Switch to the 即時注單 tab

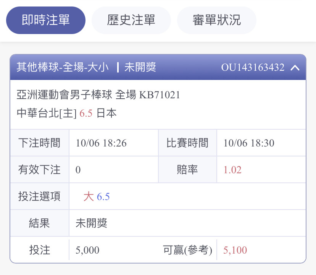coord(46,20)
